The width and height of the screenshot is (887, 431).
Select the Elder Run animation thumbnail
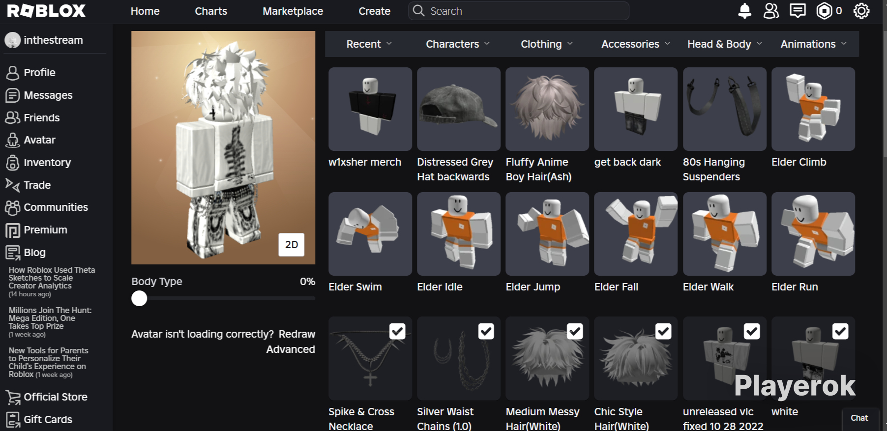pos(813,234)
